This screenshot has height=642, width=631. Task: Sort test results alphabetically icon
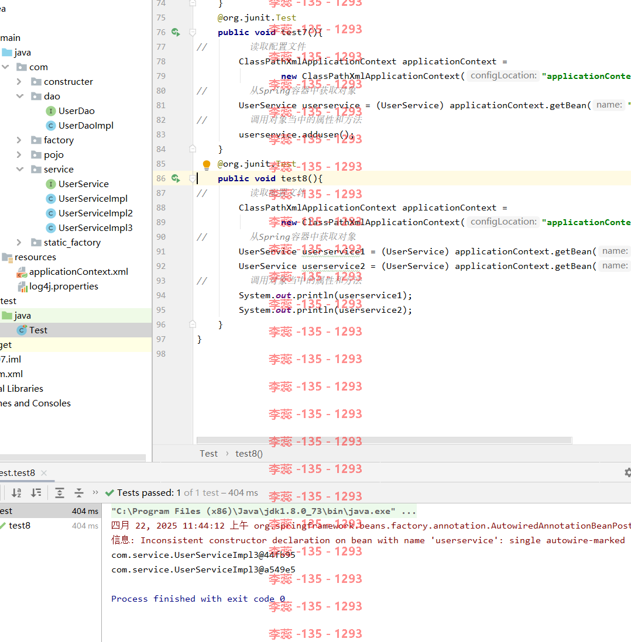click(16, 492)
